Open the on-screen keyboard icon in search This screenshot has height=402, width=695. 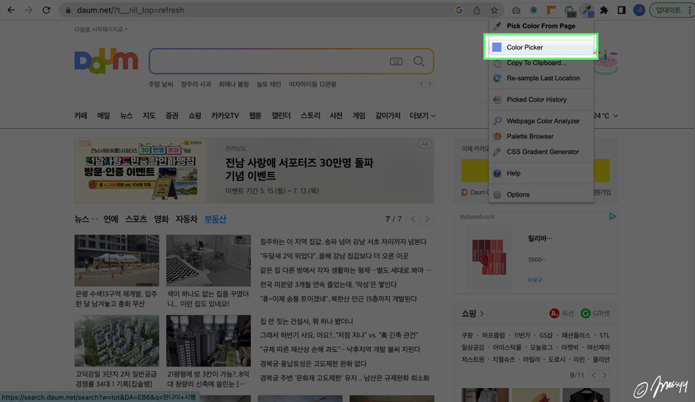(x=396, y=61)
